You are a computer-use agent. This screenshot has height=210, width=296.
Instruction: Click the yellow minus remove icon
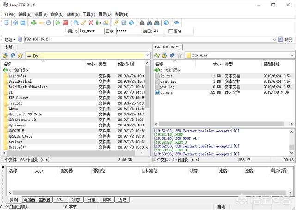[41, 23]
